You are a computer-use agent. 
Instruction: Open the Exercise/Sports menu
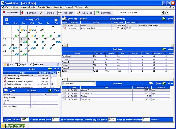pyautogui.click(x=45, y=7)
